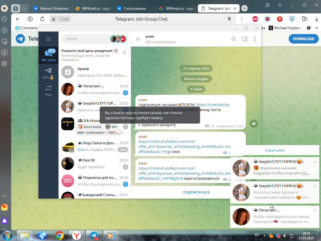Open the address bar kebab menu
This screenshot has width=321, height=241.
(242, 19)
